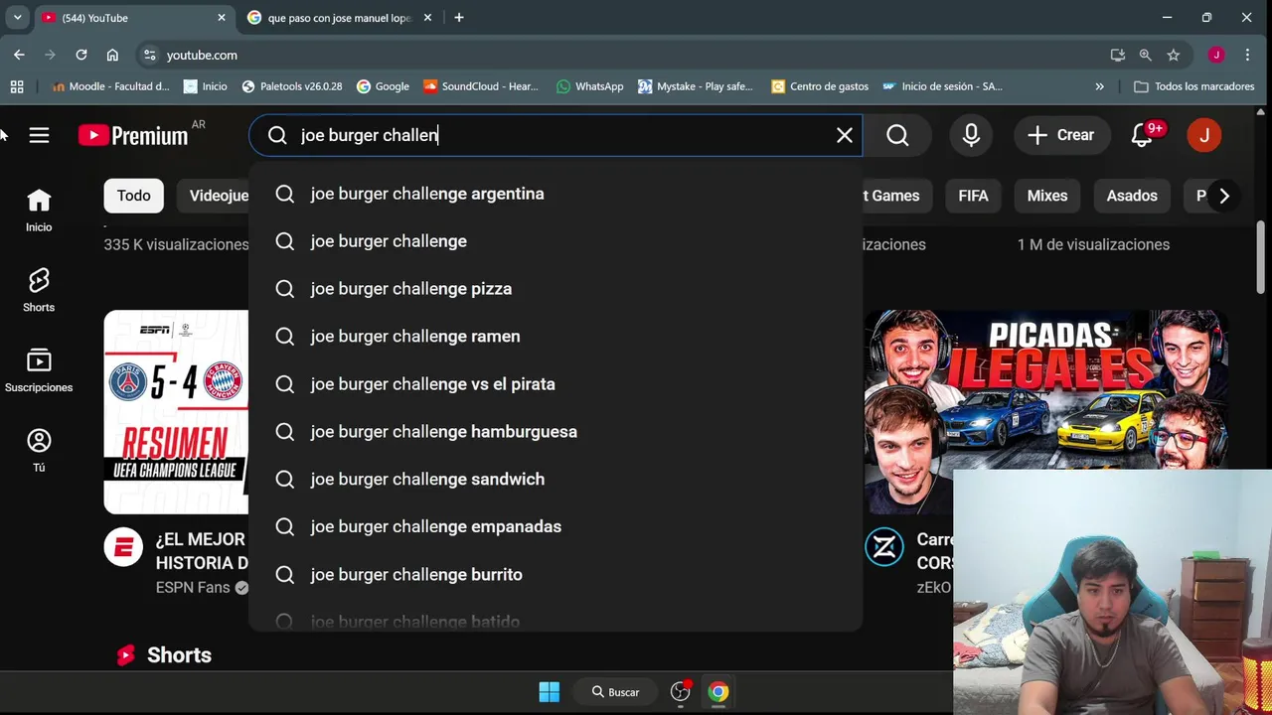Go to Inicio in the sidebar
The image size is (1272, 715).
pyautogui.click(x=39, y=211)
